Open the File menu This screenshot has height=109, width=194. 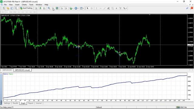[x=5, y=5]
